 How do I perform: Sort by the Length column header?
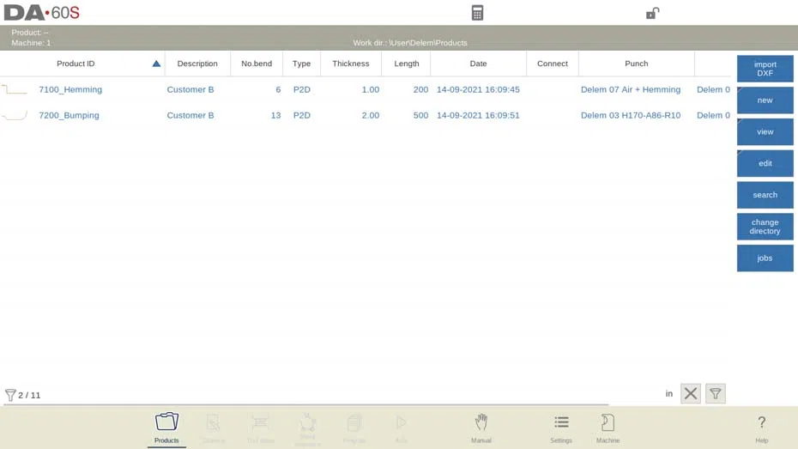406,64
